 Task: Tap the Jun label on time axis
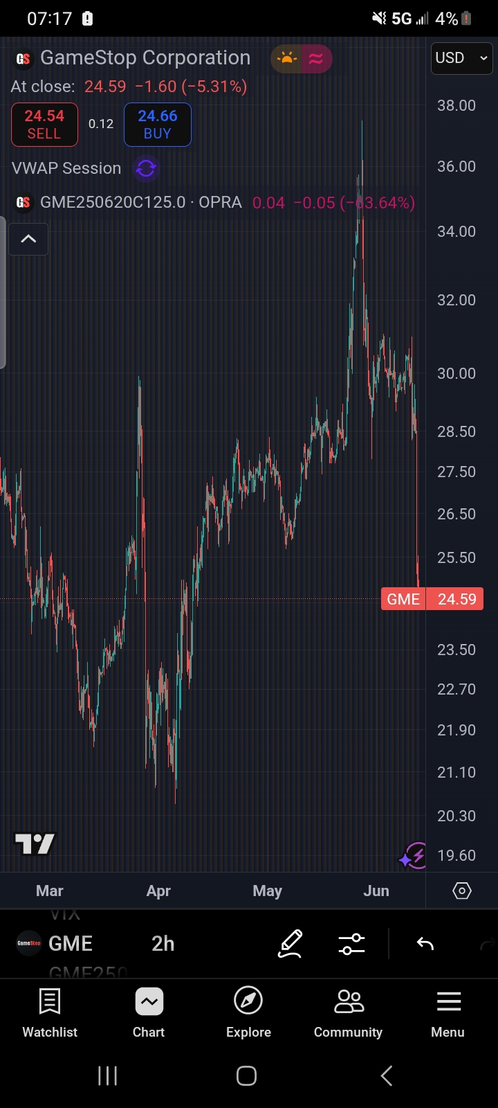tap(376, 891)
